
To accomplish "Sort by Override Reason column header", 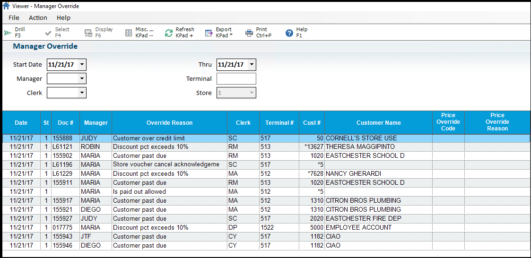I will (169, 123).
